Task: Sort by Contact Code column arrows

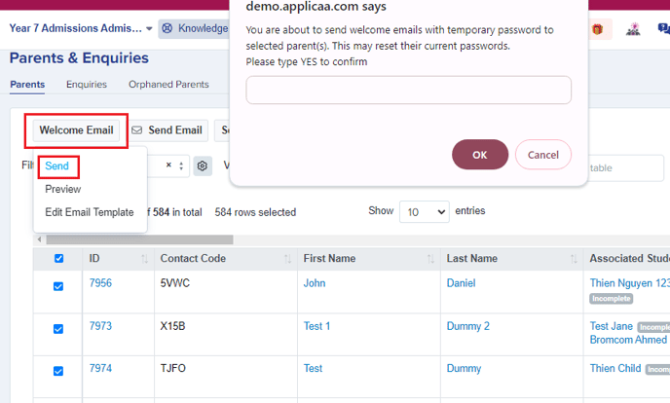Action: point(287,259)
